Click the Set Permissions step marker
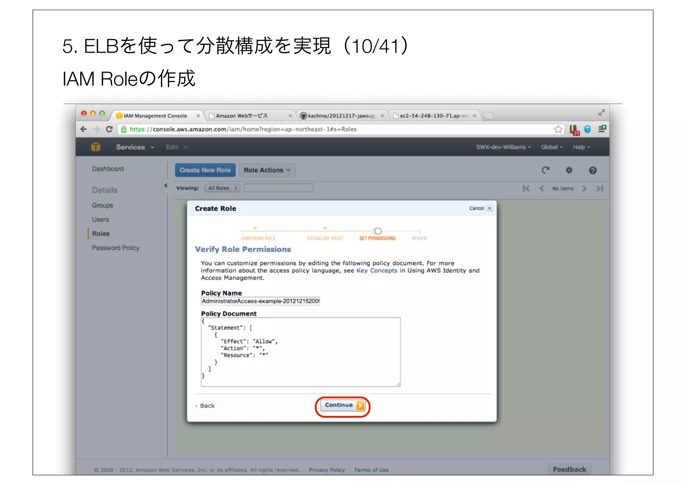 tap(378, 231)
